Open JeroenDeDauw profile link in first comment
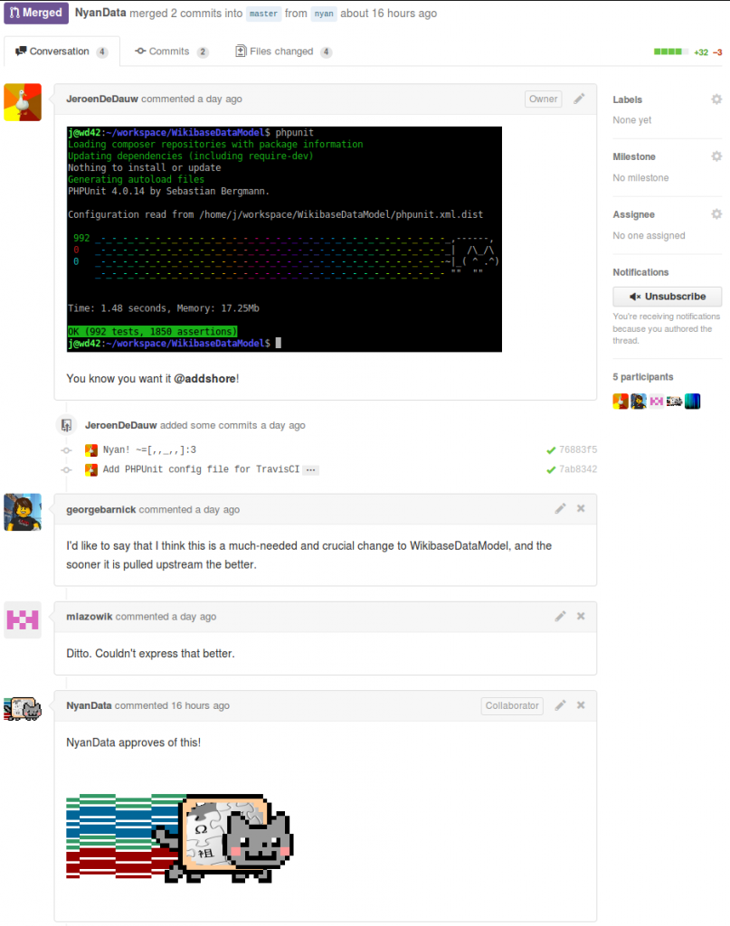Image resolution: width=730 pixels, height=926 pixels. [x=102, y=99]
